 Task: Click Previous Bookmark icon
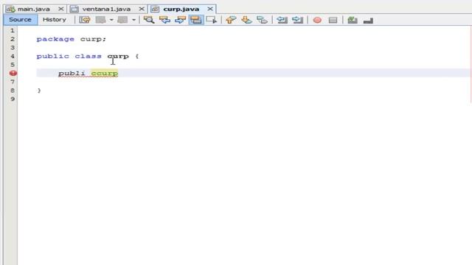click(231, 20)
